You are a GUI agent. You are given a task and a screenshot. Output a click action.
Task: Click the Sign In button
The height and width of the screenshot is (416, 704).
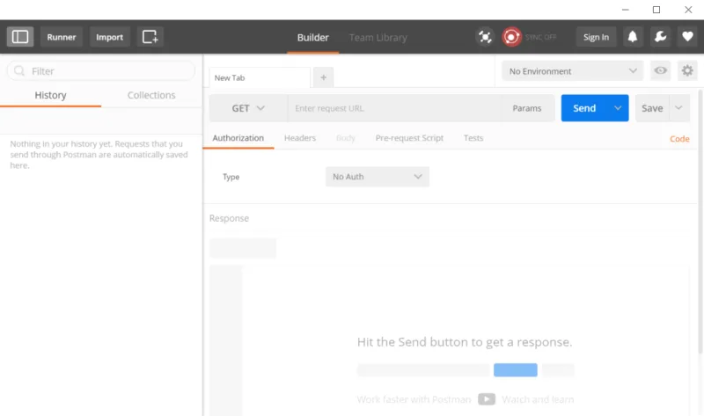596,37
